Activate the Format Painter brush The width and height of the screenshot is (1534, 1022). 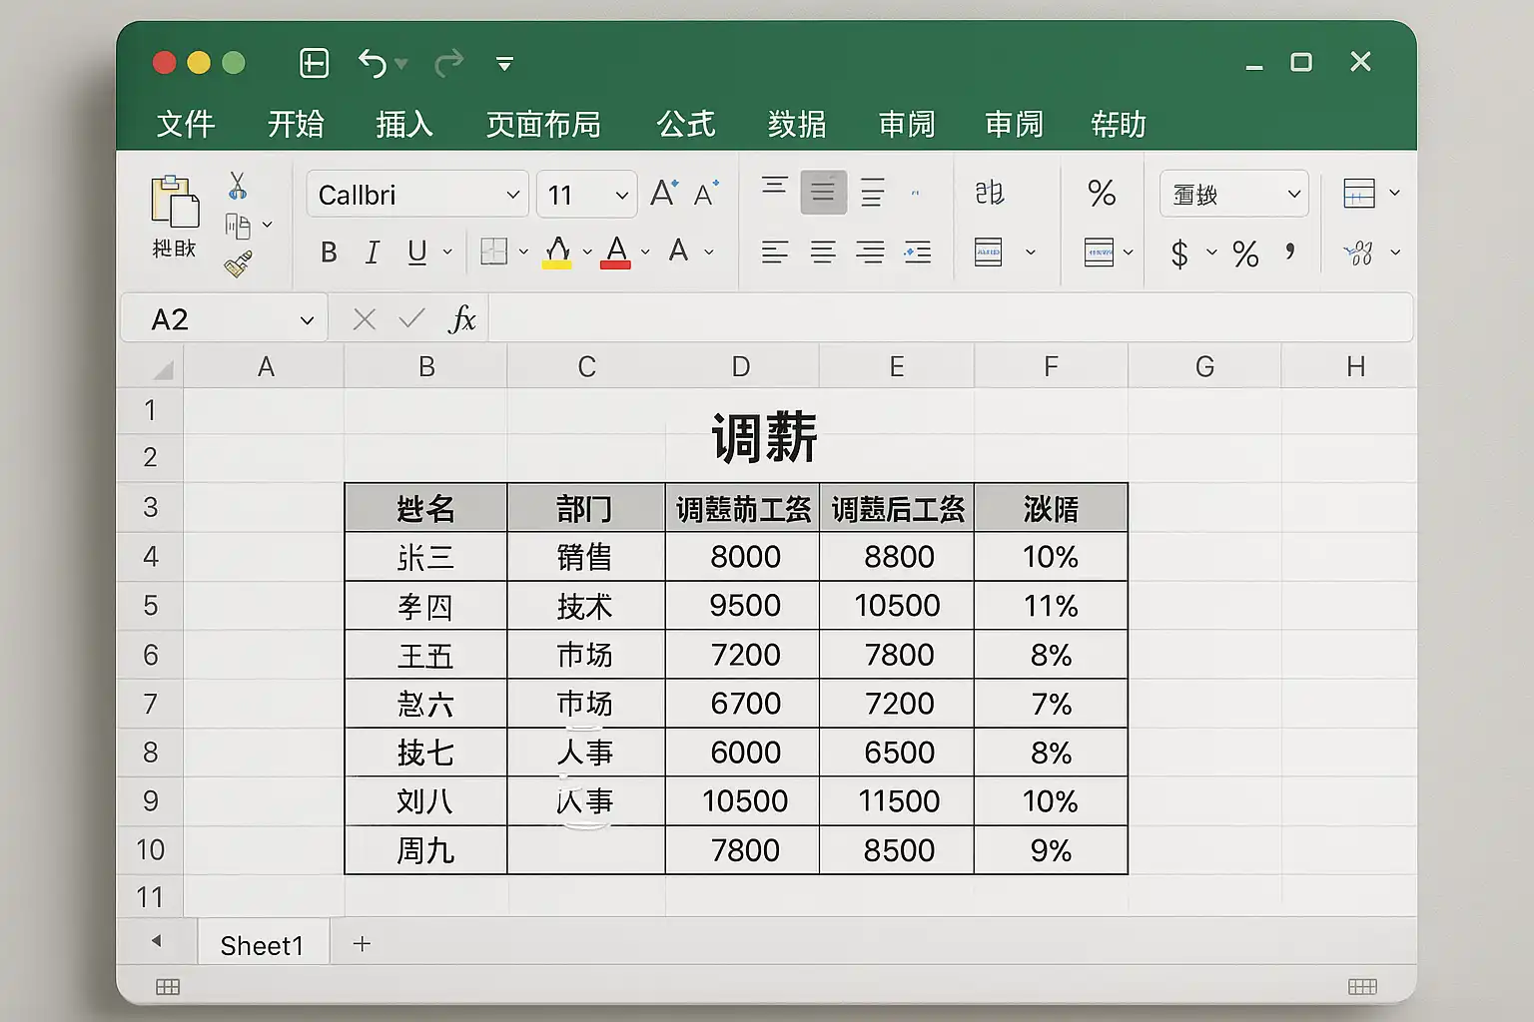pyautogui.click(x=238, y=263)
